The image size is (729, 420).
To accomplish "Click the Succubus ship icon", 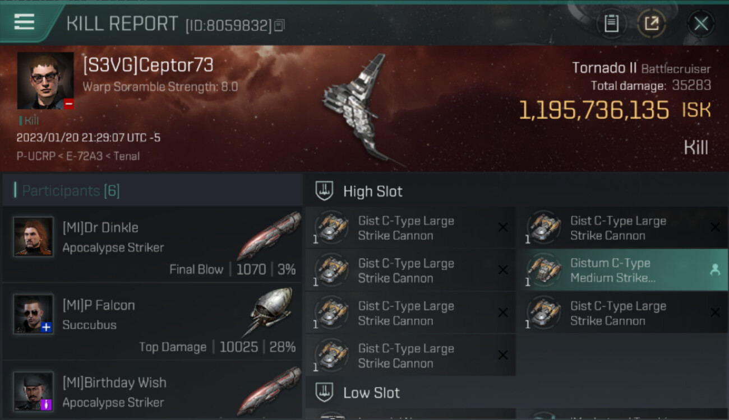I will pyautogui.click(x=271, y=312).
